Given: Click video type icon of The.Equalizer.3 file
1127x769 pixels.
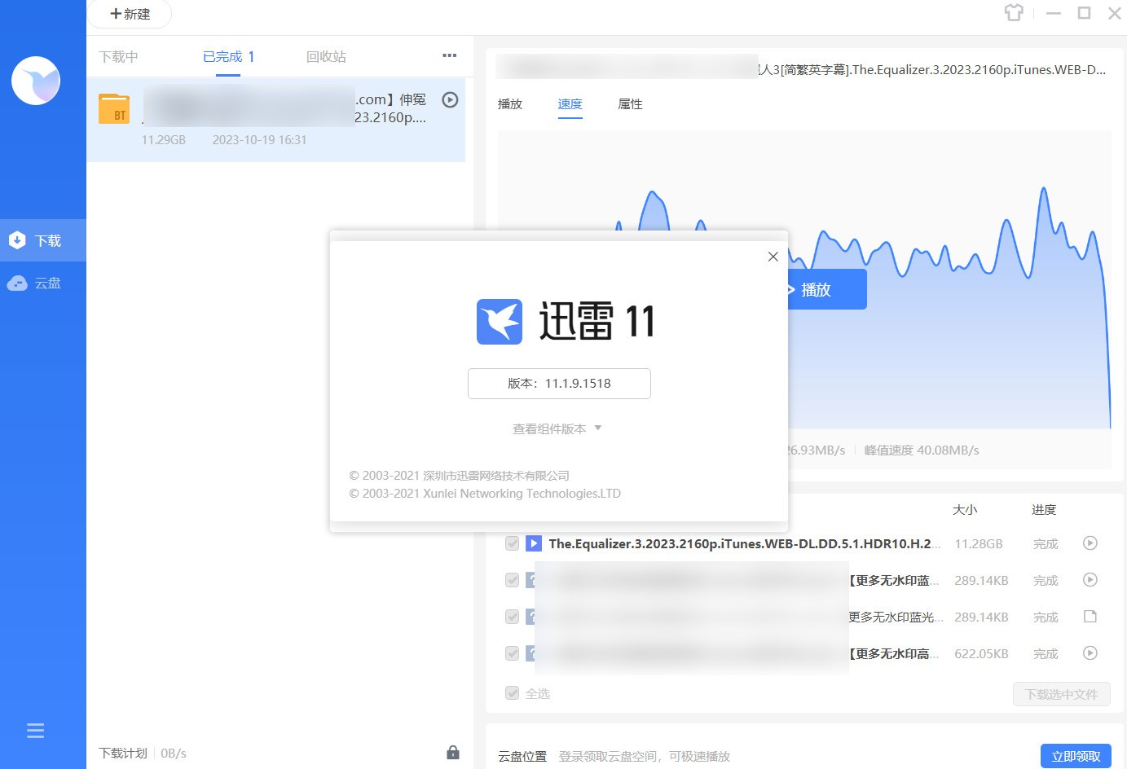Looking at the screenshot, I should click(534, 543).
